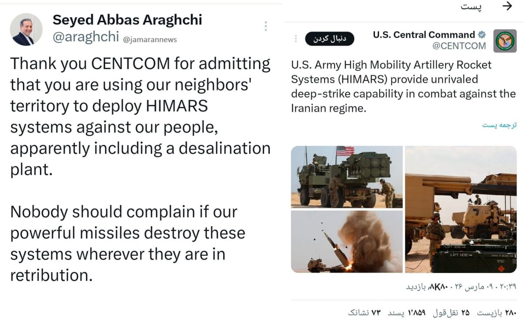Viewport: 528px width, 335px height.
Task: View the 1,859 likes count
Action: click(406, 313)
